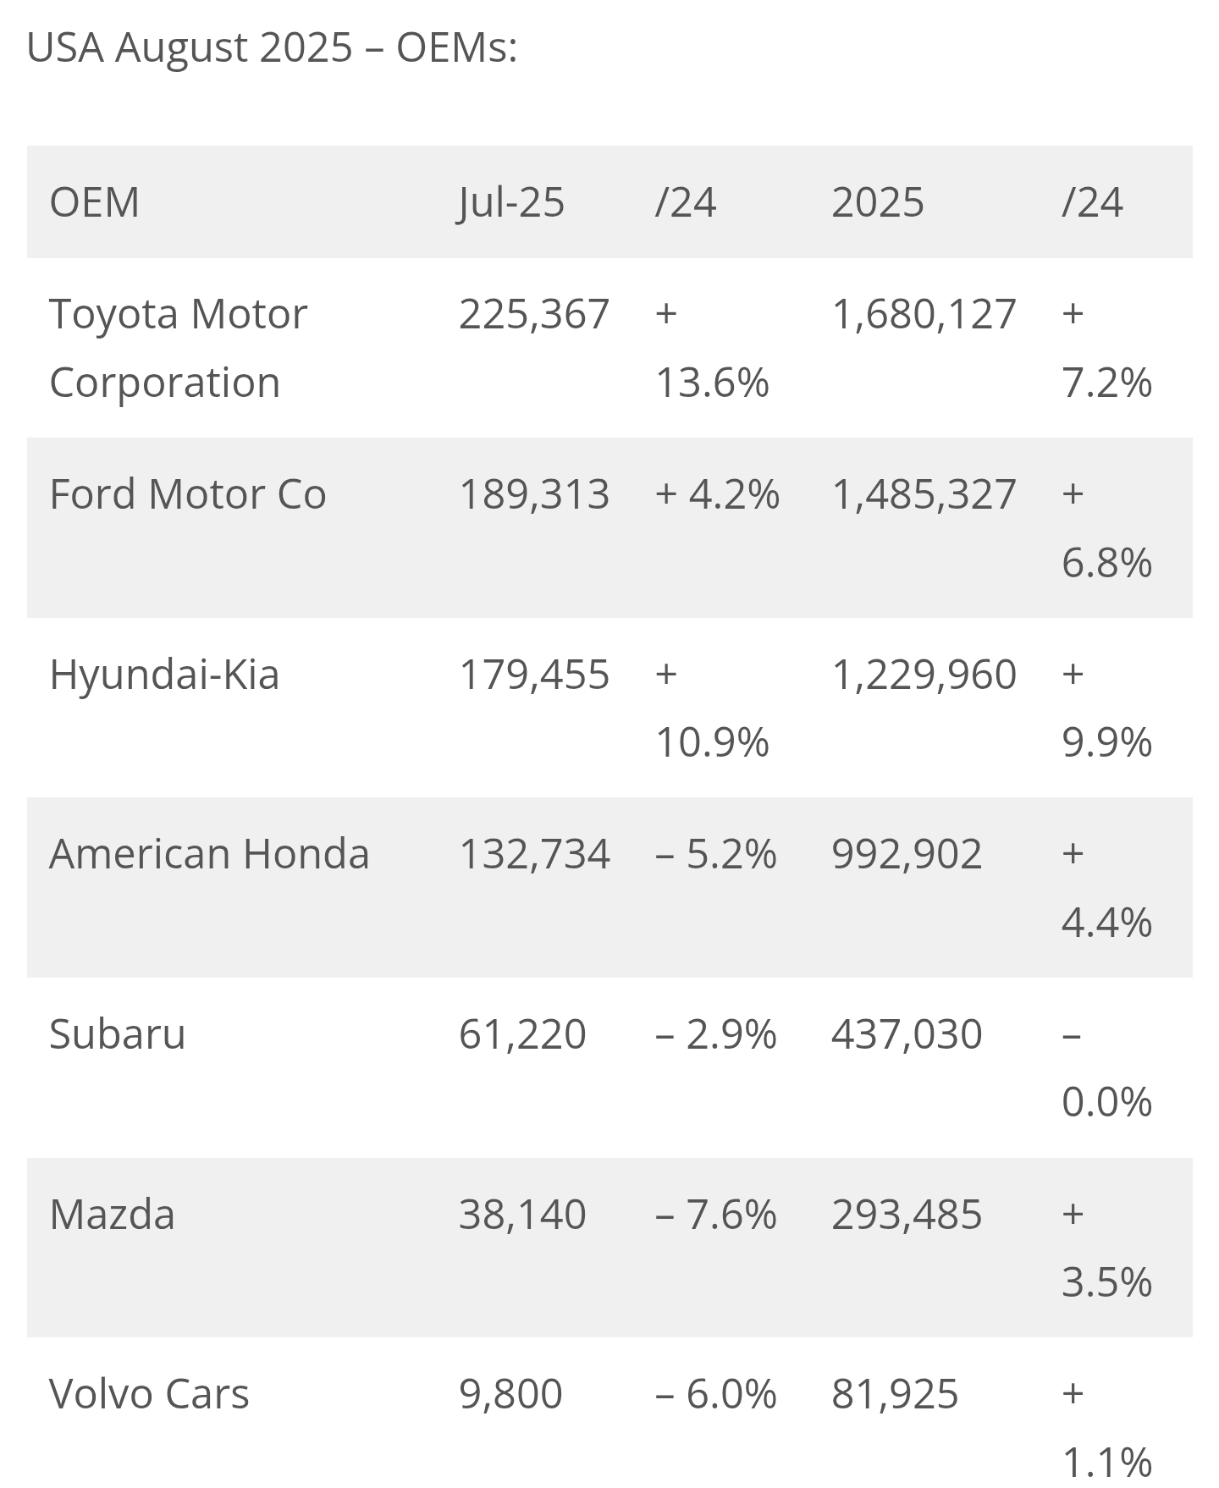Click Hyundai-Kia's 2025 total 1,229,960

(x=924, y=675)
